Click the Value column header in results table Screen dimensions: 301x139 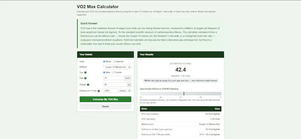[217, 109]
